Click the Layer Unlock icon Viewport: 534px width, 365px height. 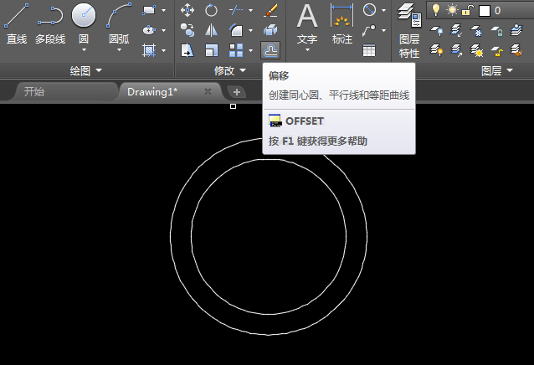click(497, 50)
